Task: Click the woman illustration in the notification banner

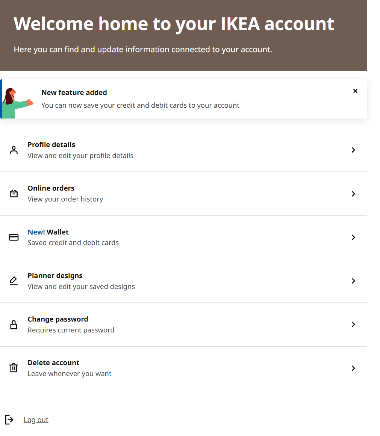Action: click(x=18, y=103)
